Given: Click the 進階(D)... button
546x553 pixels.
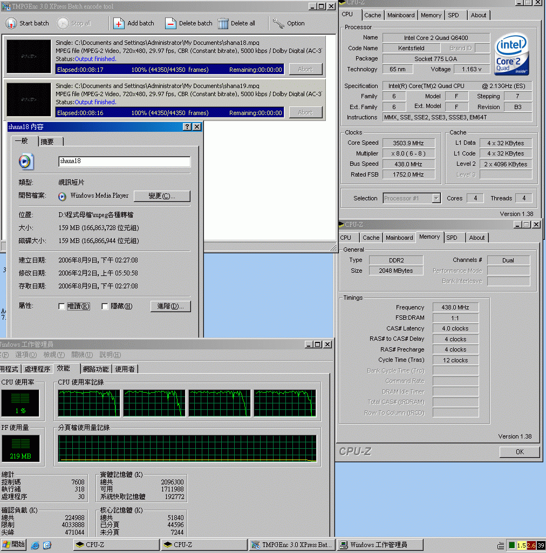Looking at the screenshot, I should tap(170, 306).
